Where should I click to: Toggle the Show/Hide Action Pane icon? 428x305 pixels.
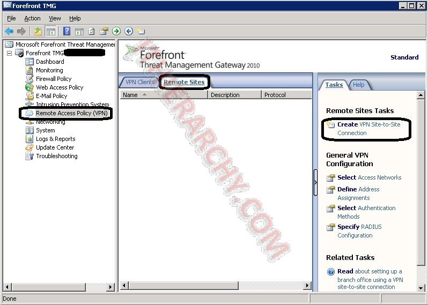pos(79,32)
